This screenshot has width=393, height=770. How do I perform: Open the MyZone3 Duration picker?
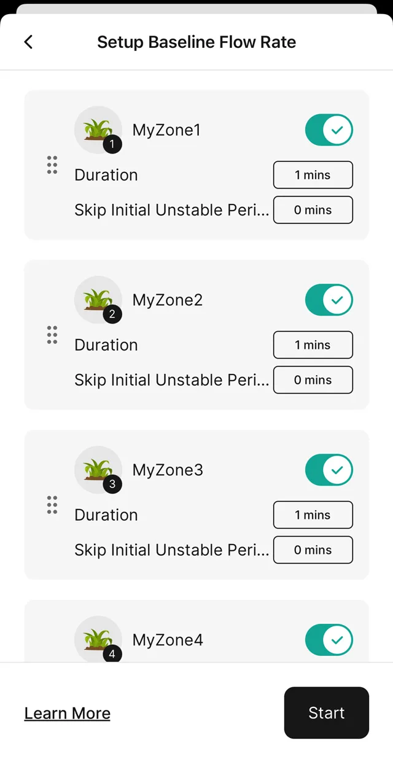coord(313,515)
